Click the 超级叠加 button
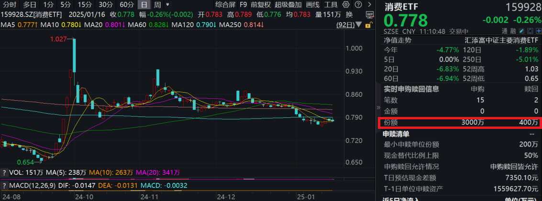The height and width of the screenshot is (201, 542). tap(288, 5)
